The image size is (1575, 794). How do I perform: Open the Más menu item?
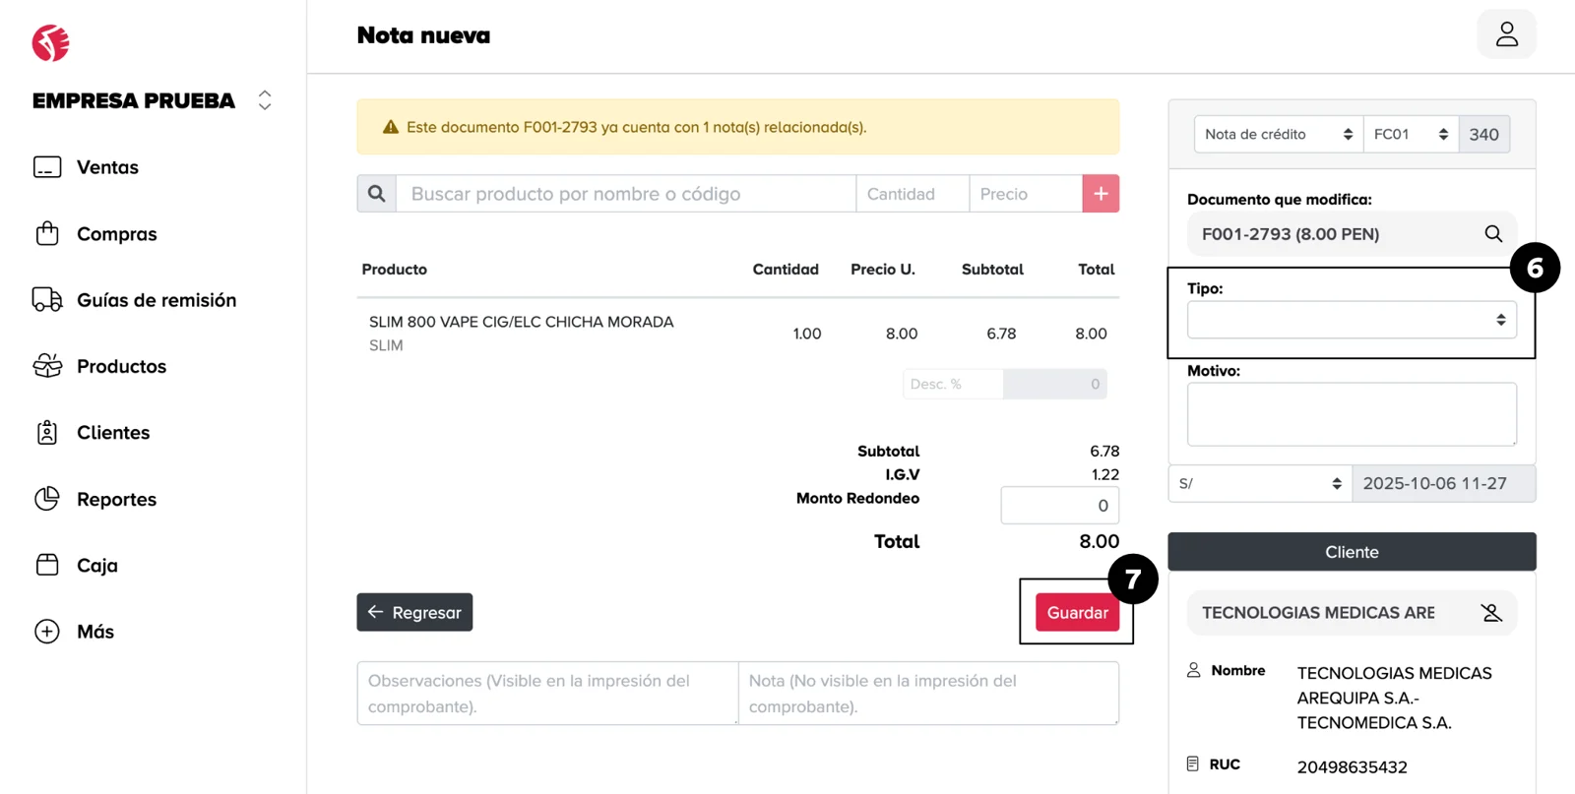coord(94,632)
